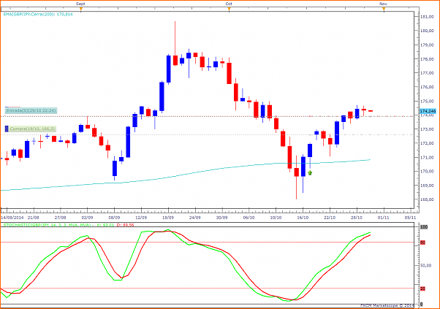440x309 pixels.
Task: Click the 28/10 date label
Action: 357,218
